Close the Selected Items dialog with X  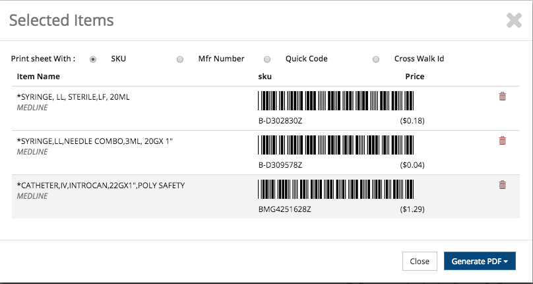click(514, 20)
